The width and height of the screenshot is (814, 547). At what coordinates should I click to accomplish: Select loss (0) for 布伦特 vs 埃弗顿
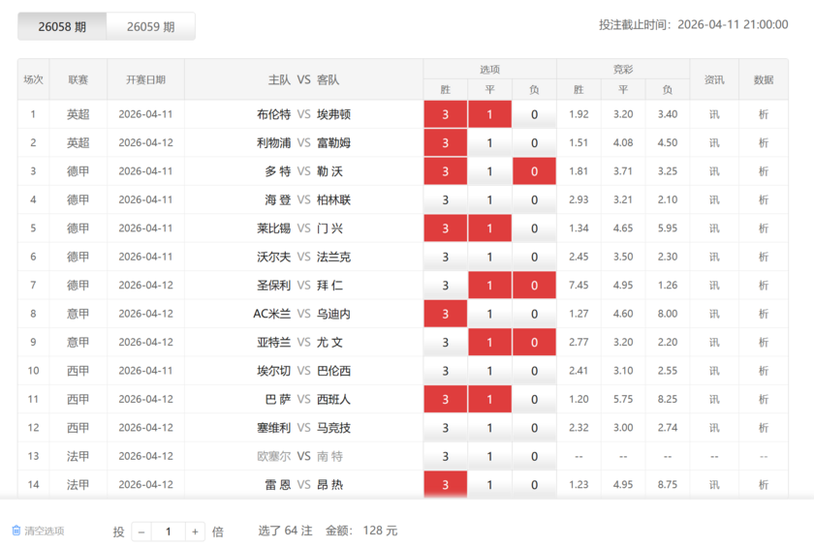pos(534,114)
